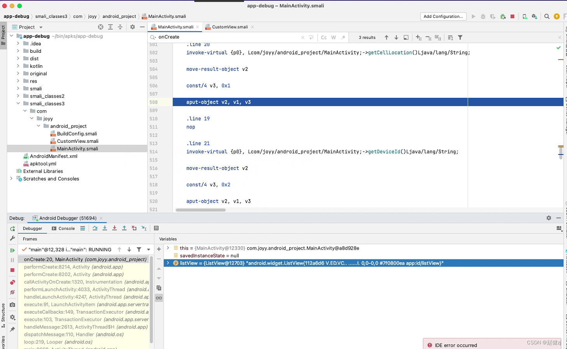
Task: Switch to Console tab in debugger
Action: (x=63, y=229)
